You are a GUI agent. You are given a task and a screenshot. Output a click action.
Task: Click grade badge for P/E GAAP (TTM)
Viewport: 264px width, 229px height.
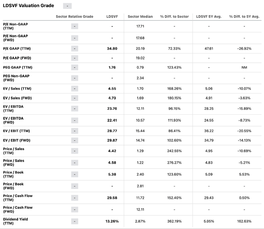[x=75, y=49]
